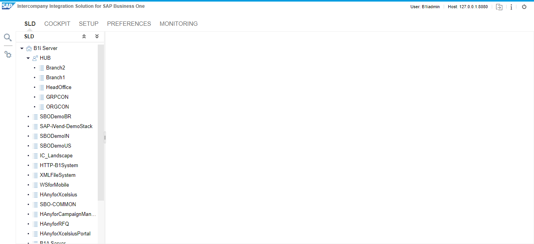Click the SLD tree vertical scrollbar
Image resolution: width=534 pixels, height=244 pixels.
tap(101, 123)
